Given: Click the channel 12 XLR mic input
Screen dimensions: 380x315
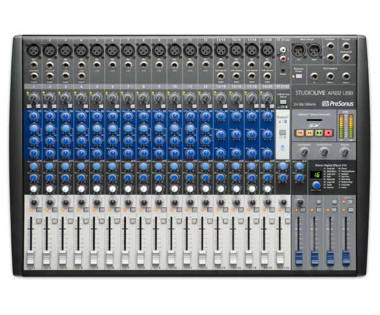Looking at the screenshot, I should [205, 51].
